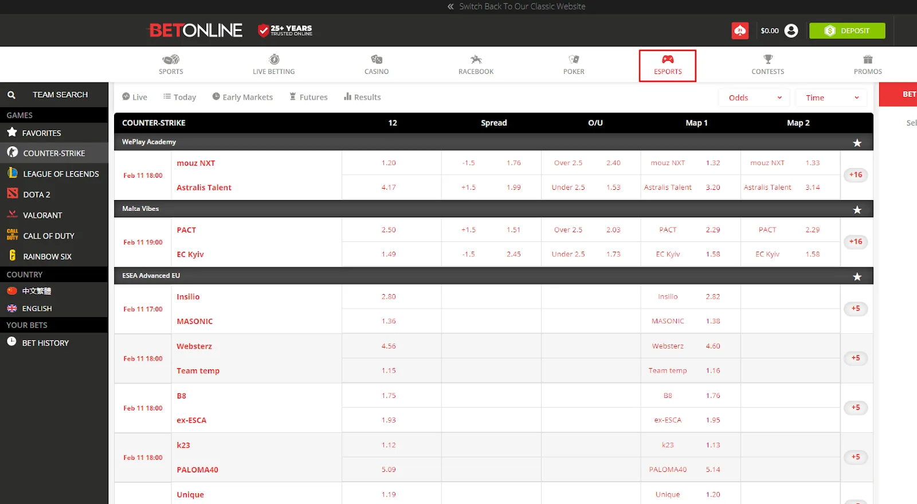Select PACT +1.5 spread at 1.51
917x504 pixels.
491,230
